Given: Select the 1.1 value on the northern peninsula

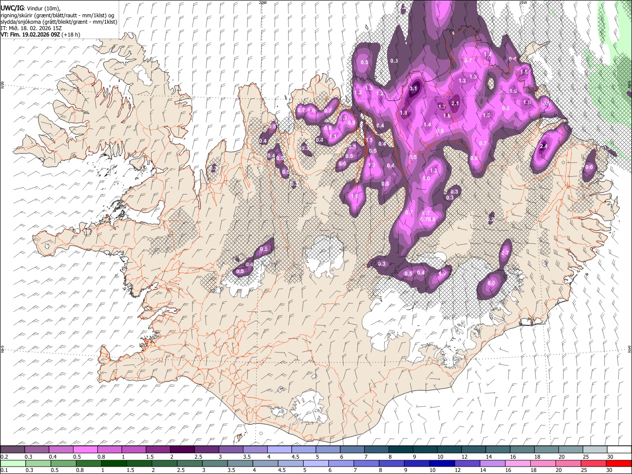Looking at the screenshot, I should pyautogui.click(x=333, y=137).
